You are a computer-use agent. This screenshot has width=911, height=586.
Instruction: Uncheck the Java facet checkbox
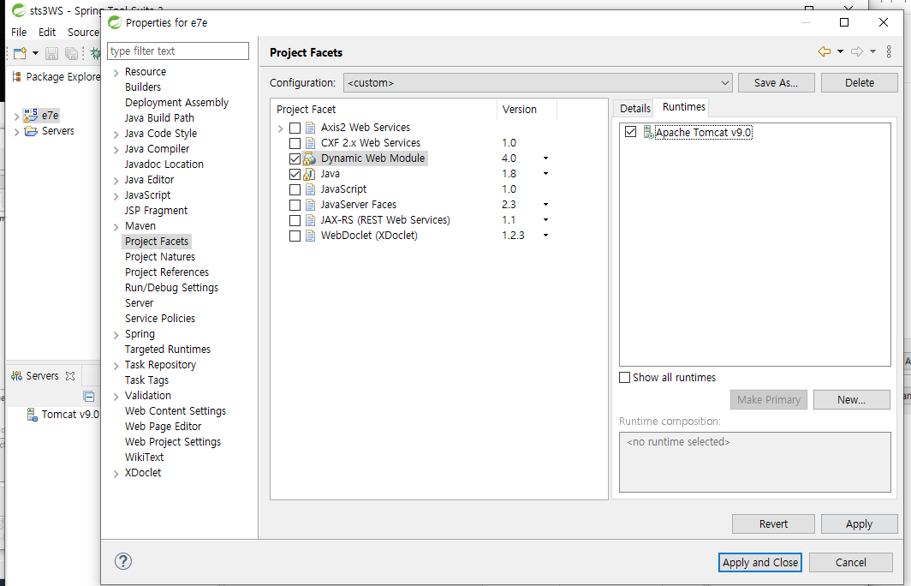coord(295,174)
